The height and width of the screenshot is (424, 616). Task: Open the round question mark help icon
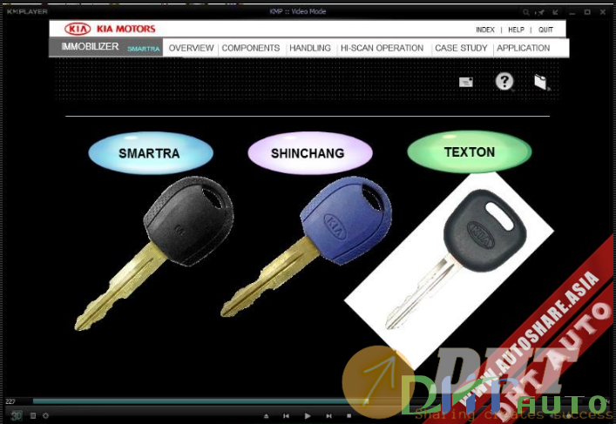click(x=504, y=81)
